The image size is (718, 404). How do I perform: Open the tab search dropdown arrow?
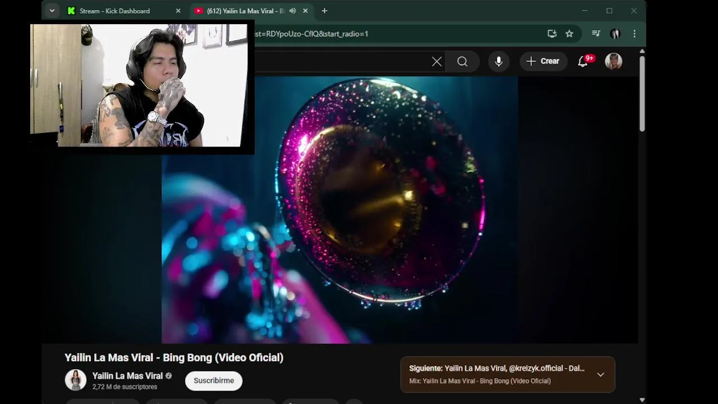pyautogui.click(x=52, y=11)
